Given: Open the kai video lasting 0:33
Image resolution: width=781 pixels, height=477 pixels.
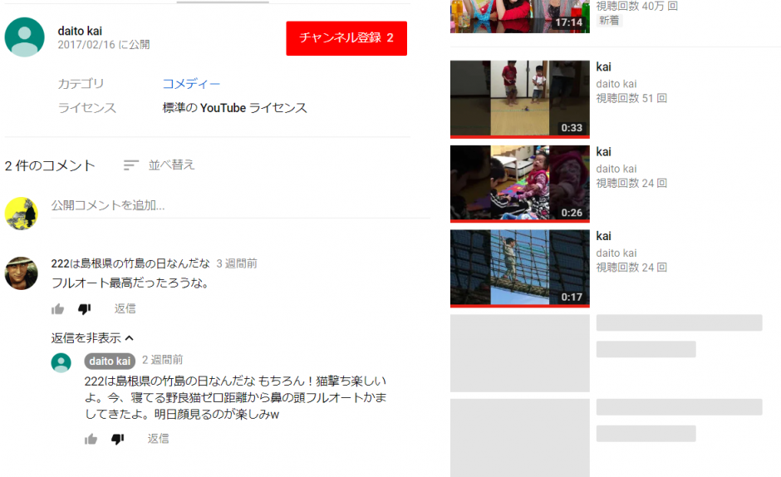Looking at the screenshot, I should point(519,99).
